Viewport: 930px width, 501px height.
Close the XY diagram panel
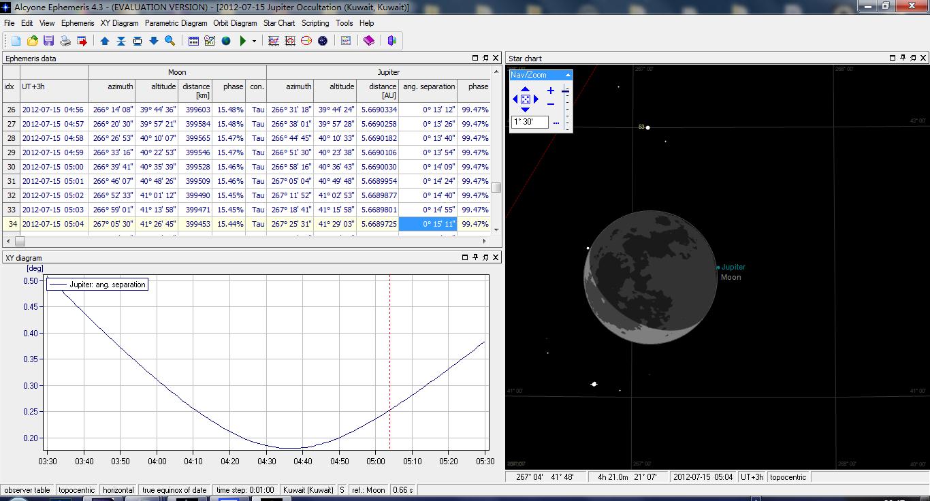pyautogui.click(x=496, y=257)
